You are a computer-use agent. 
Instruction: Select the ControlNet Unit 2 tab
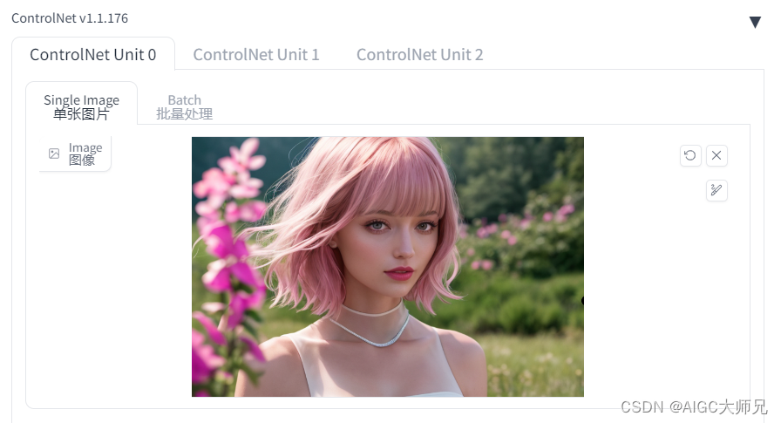click(x=419, y=54)
